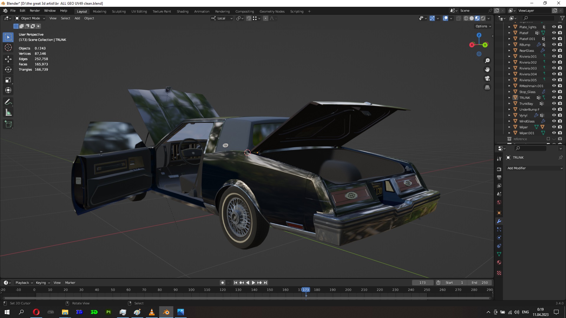Expand the Riviera.003 tree item

(x=509, y=68)
